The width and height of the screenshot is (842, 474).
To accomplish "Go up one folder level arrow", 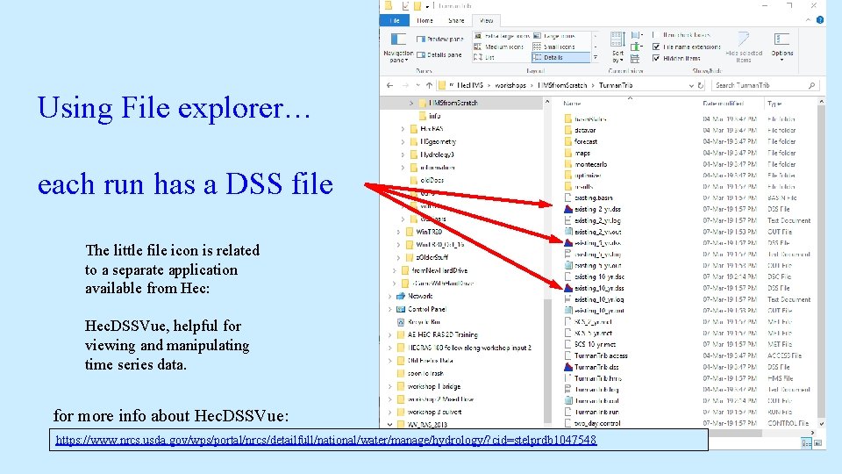I will point(429,85).
